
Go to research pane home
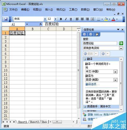click(x=97, y=34)
